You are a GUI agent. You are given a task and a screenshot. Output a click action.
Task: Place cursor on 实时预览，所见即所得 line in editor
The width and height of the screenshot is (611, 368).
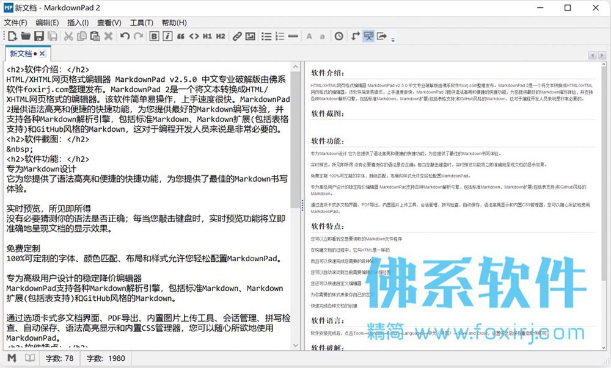coord(49,209)
